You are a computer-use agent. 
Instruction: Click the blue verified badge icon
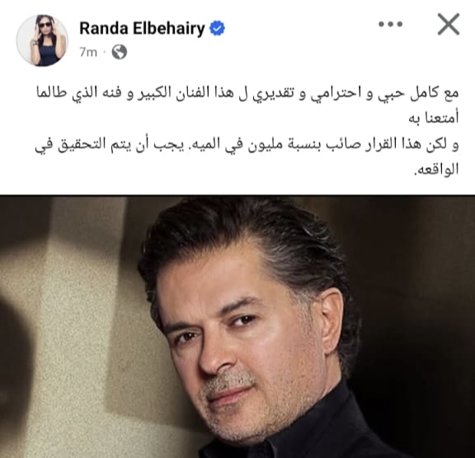pyautogui.click(x=217, y=29)
